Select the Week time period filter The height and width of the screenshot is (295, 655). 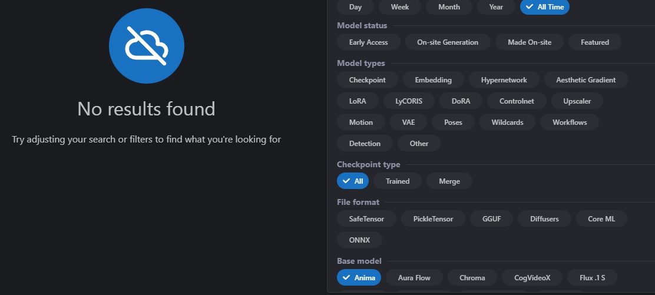[400, 6]
